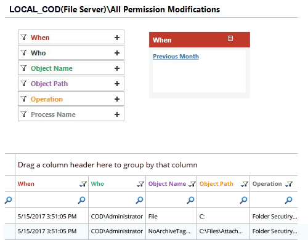The height and width of the screenshot is (240, 308).
Task: Click the Object Path column filter funnel
Action: click(x=245, y=184)
